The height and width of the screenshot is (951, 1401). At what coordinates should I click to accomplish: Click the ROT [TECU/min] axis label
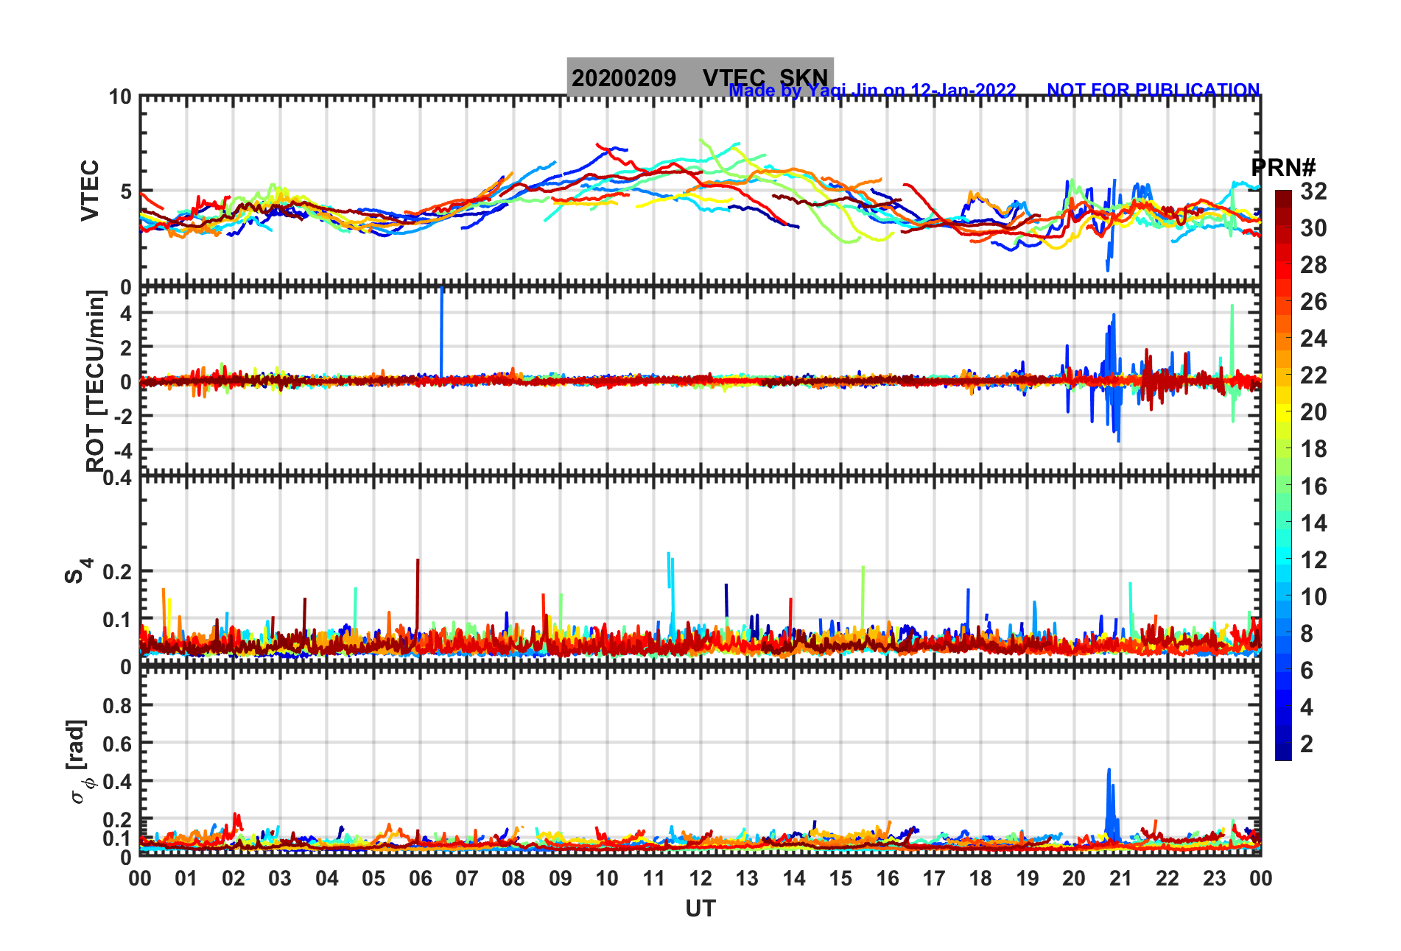click(96, 381)
